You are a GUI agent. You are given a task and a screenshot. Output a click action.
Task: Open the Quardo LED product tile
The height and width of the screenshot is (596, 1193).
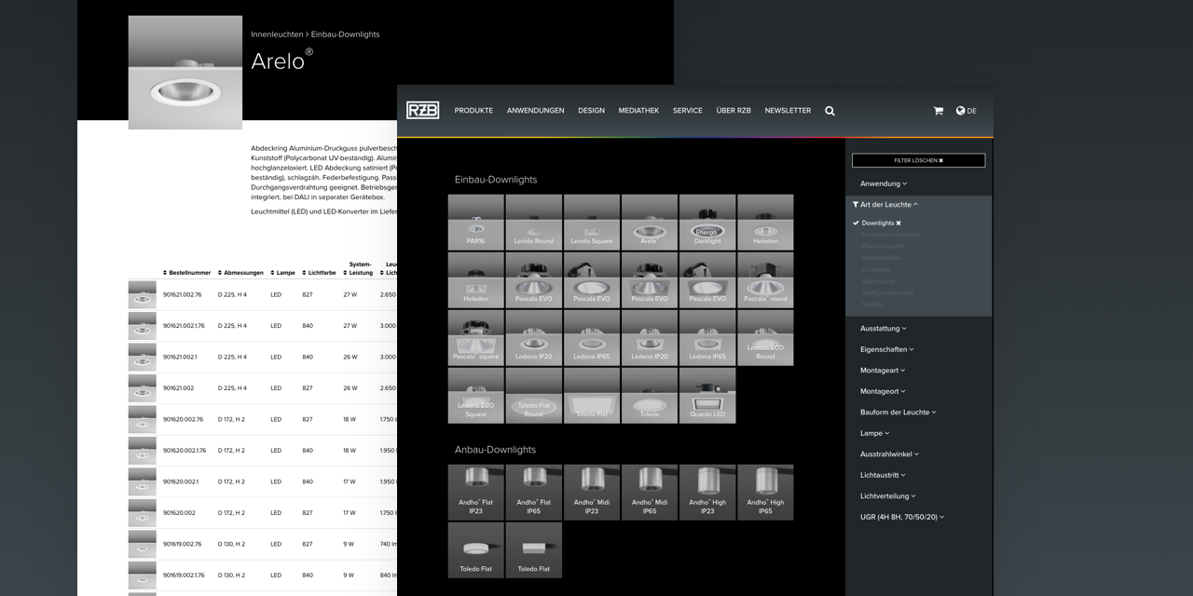tap(706, 395)
